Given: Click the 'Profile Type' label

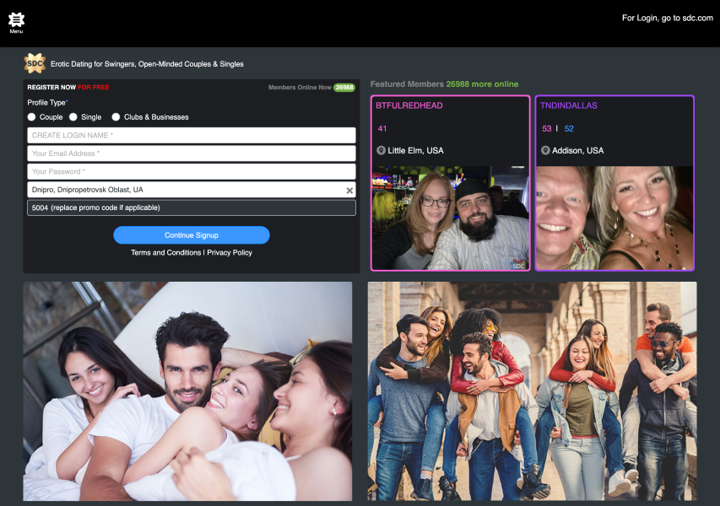Looking at the screenshot, I should click(47, 102).
